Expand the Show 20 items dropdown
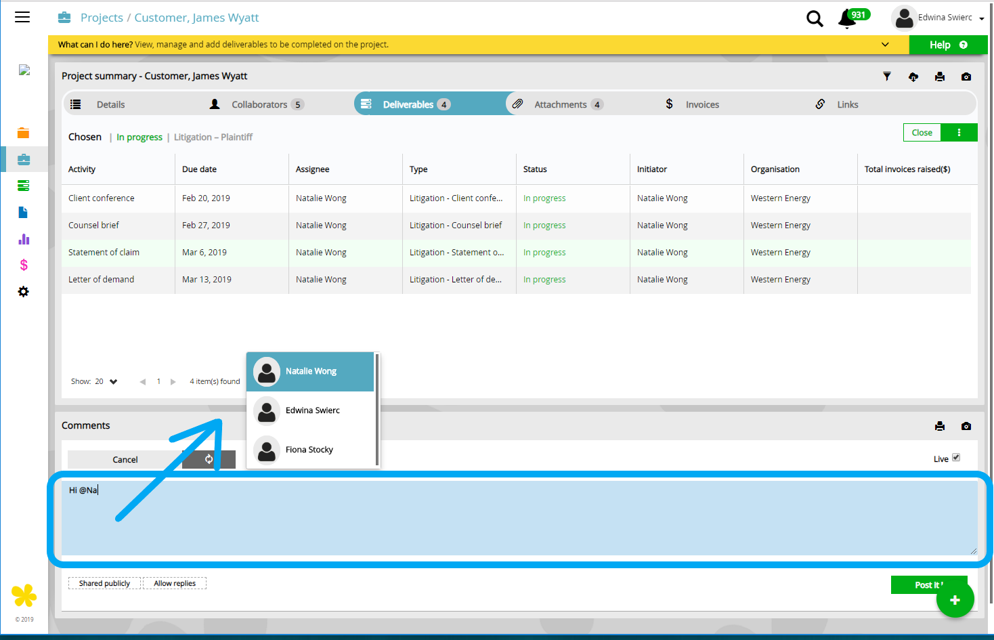Image resolution: width=994 pixels, height=640 pixels. point(113,382)
